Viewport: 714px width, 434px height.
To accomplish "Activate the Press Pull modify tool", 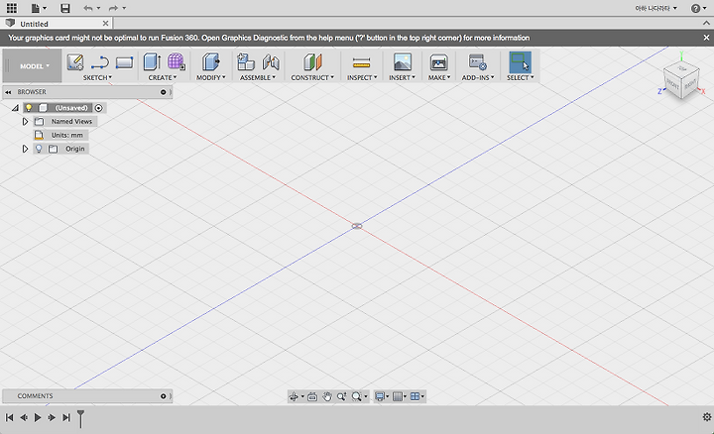I will [211, 61].
